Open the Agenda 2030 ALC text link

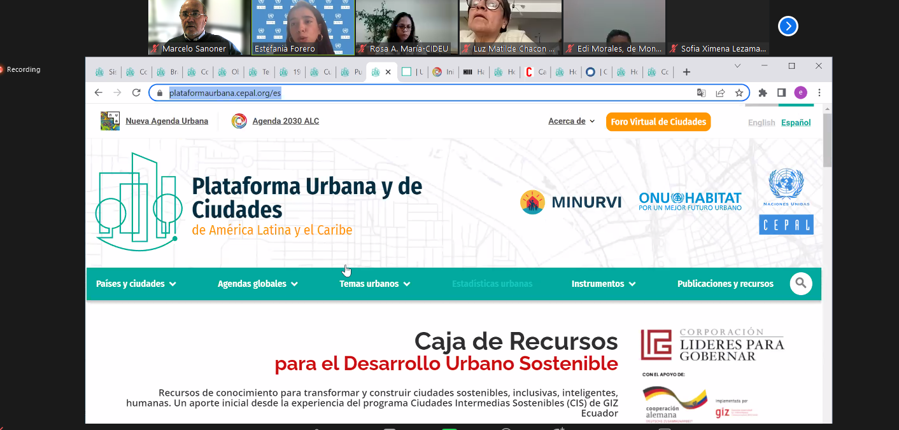[286, 121]
